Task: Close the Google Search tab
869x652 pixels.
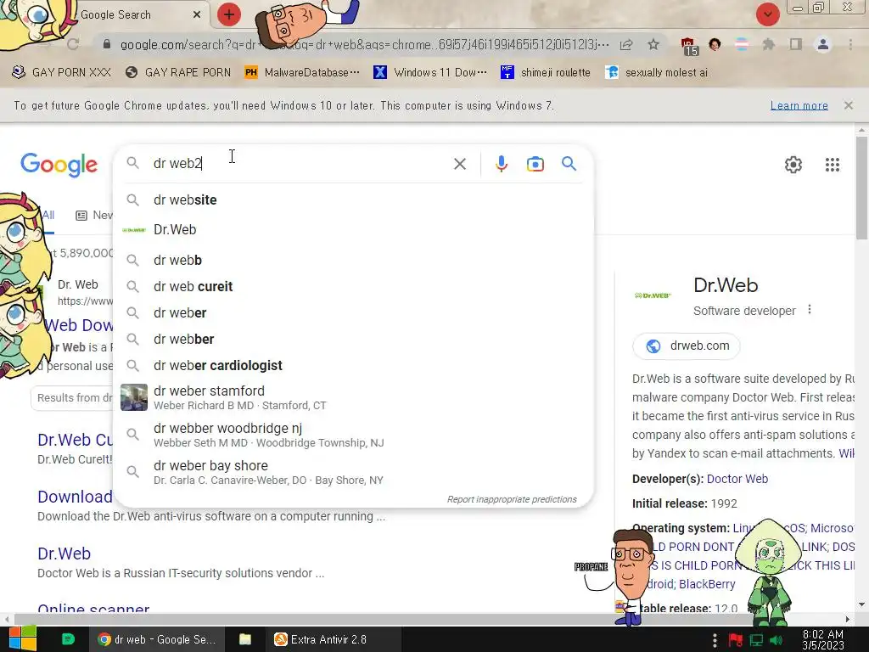Action: pos(197,14)
